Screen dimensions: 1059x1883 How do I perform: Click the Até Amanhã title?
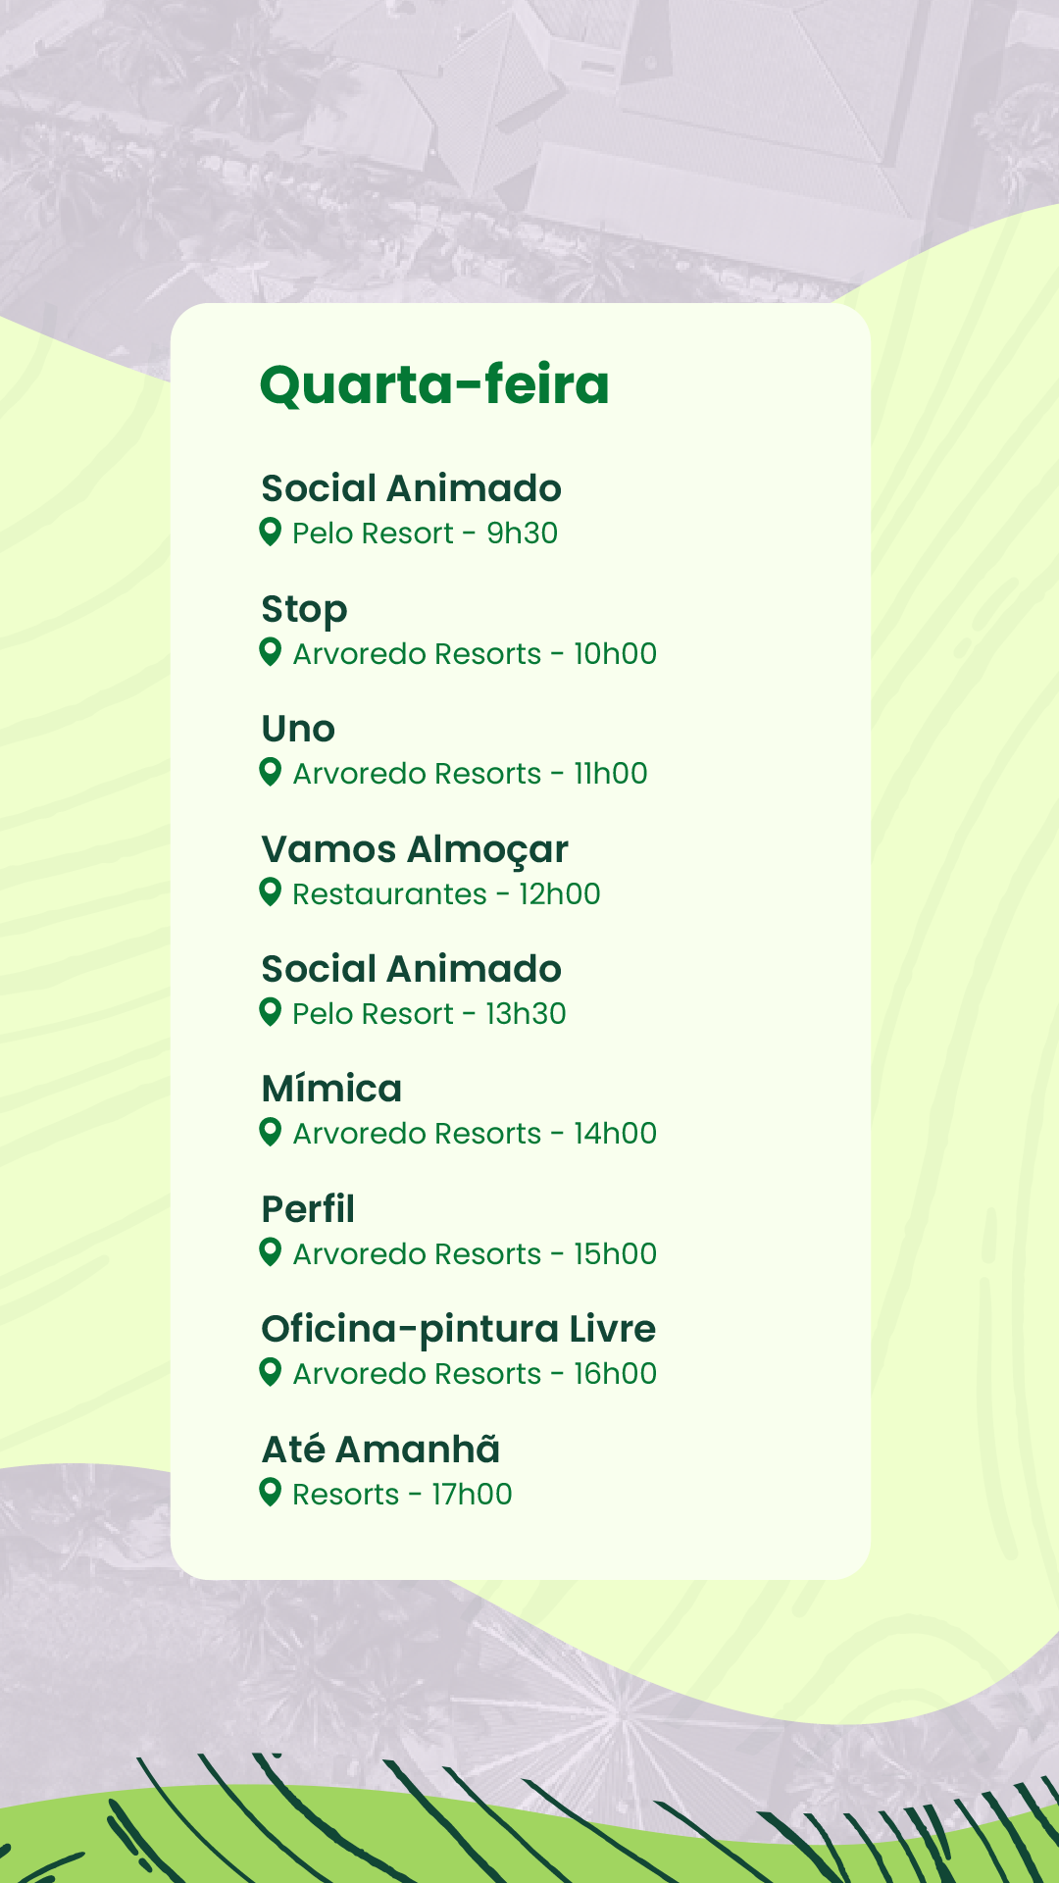point(380,1449)
